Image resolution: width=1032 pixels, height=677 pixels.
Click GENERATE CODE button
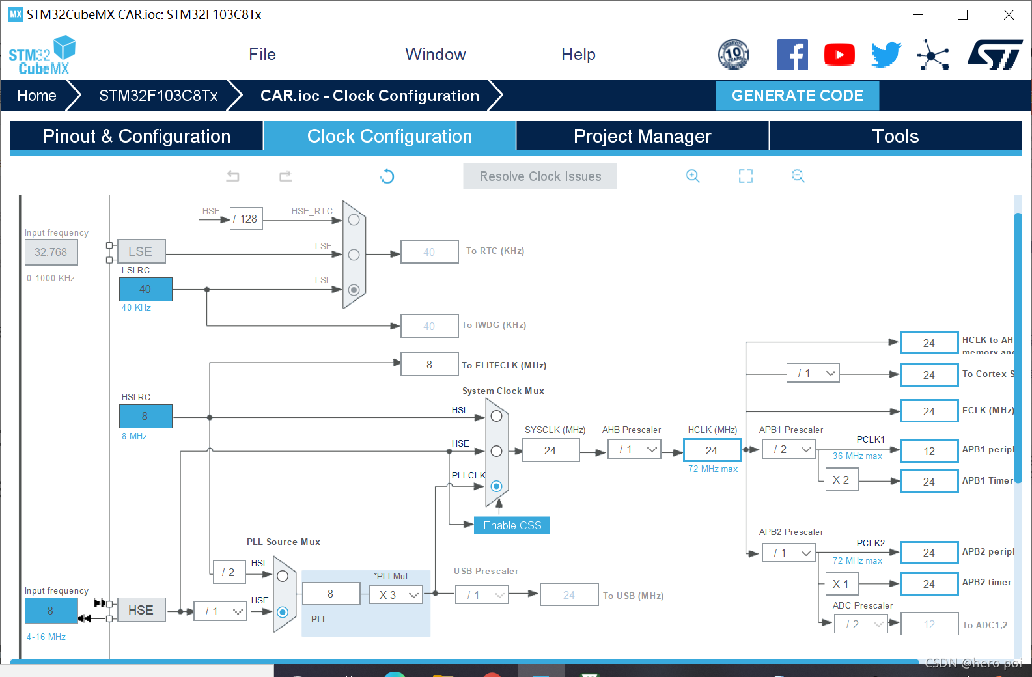(x=798, y=96)
